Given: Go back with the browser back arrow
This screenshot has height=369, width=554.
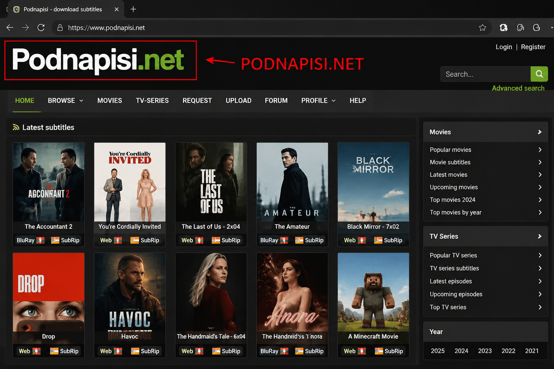Looking at the screenshot, I should [x=10, y=28].
